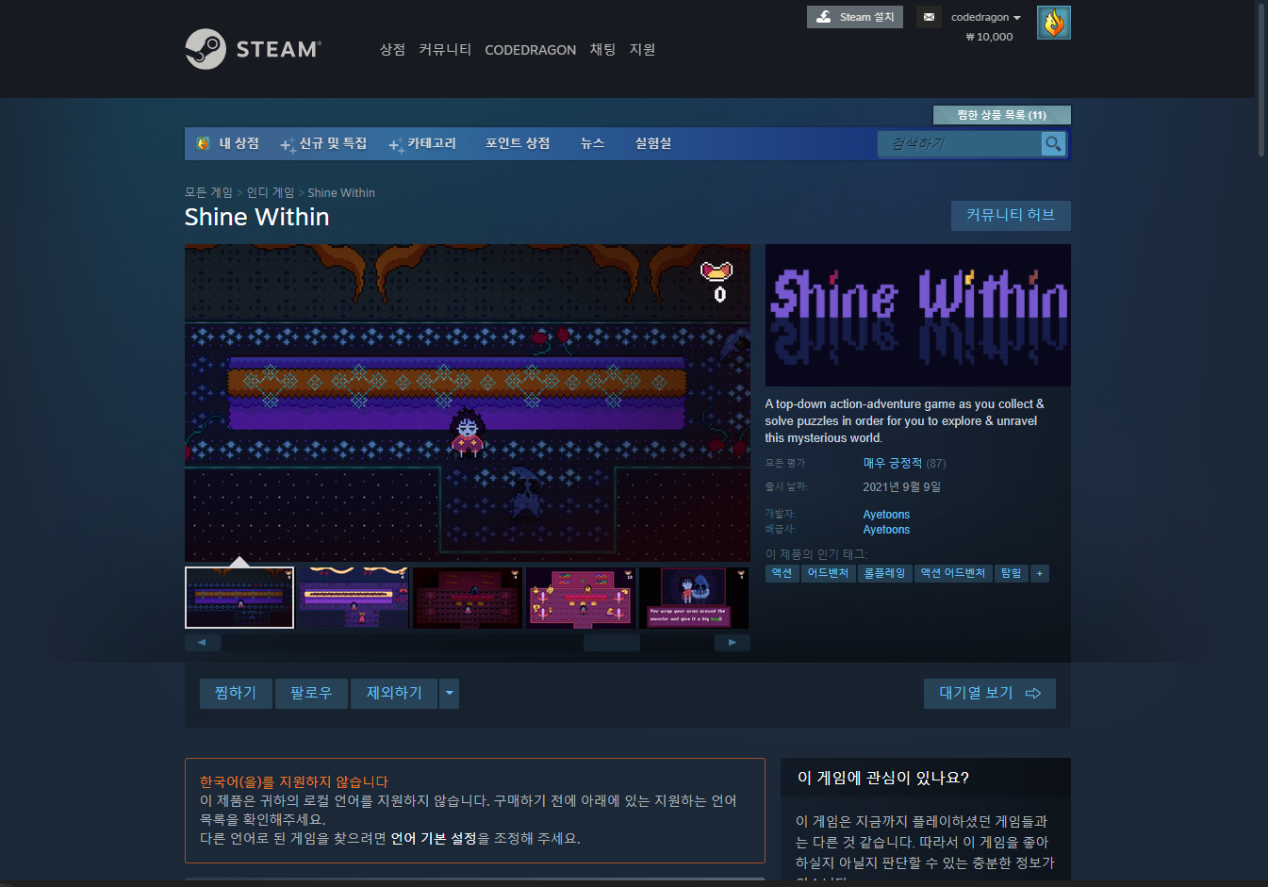Click the flame user avatar
This screenshot has height=887, width=1268.
(x=1054, y=23)
